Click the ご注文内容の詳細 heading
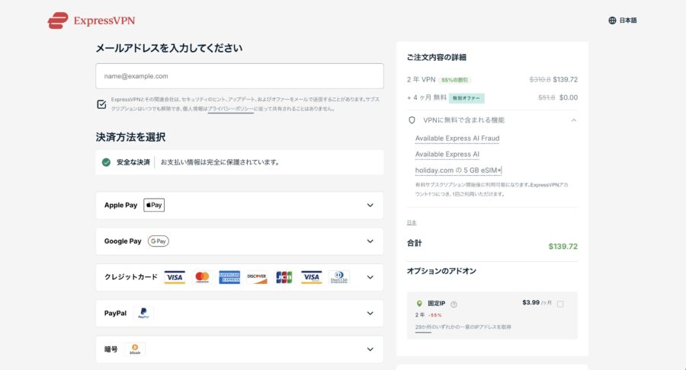The width and height of the screenshot is (686, 370). click(436, 57)
